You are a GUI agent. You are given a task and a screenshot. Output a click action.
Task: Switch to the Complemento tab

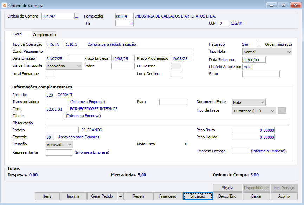pyautogui.click(x=44, y=35)
